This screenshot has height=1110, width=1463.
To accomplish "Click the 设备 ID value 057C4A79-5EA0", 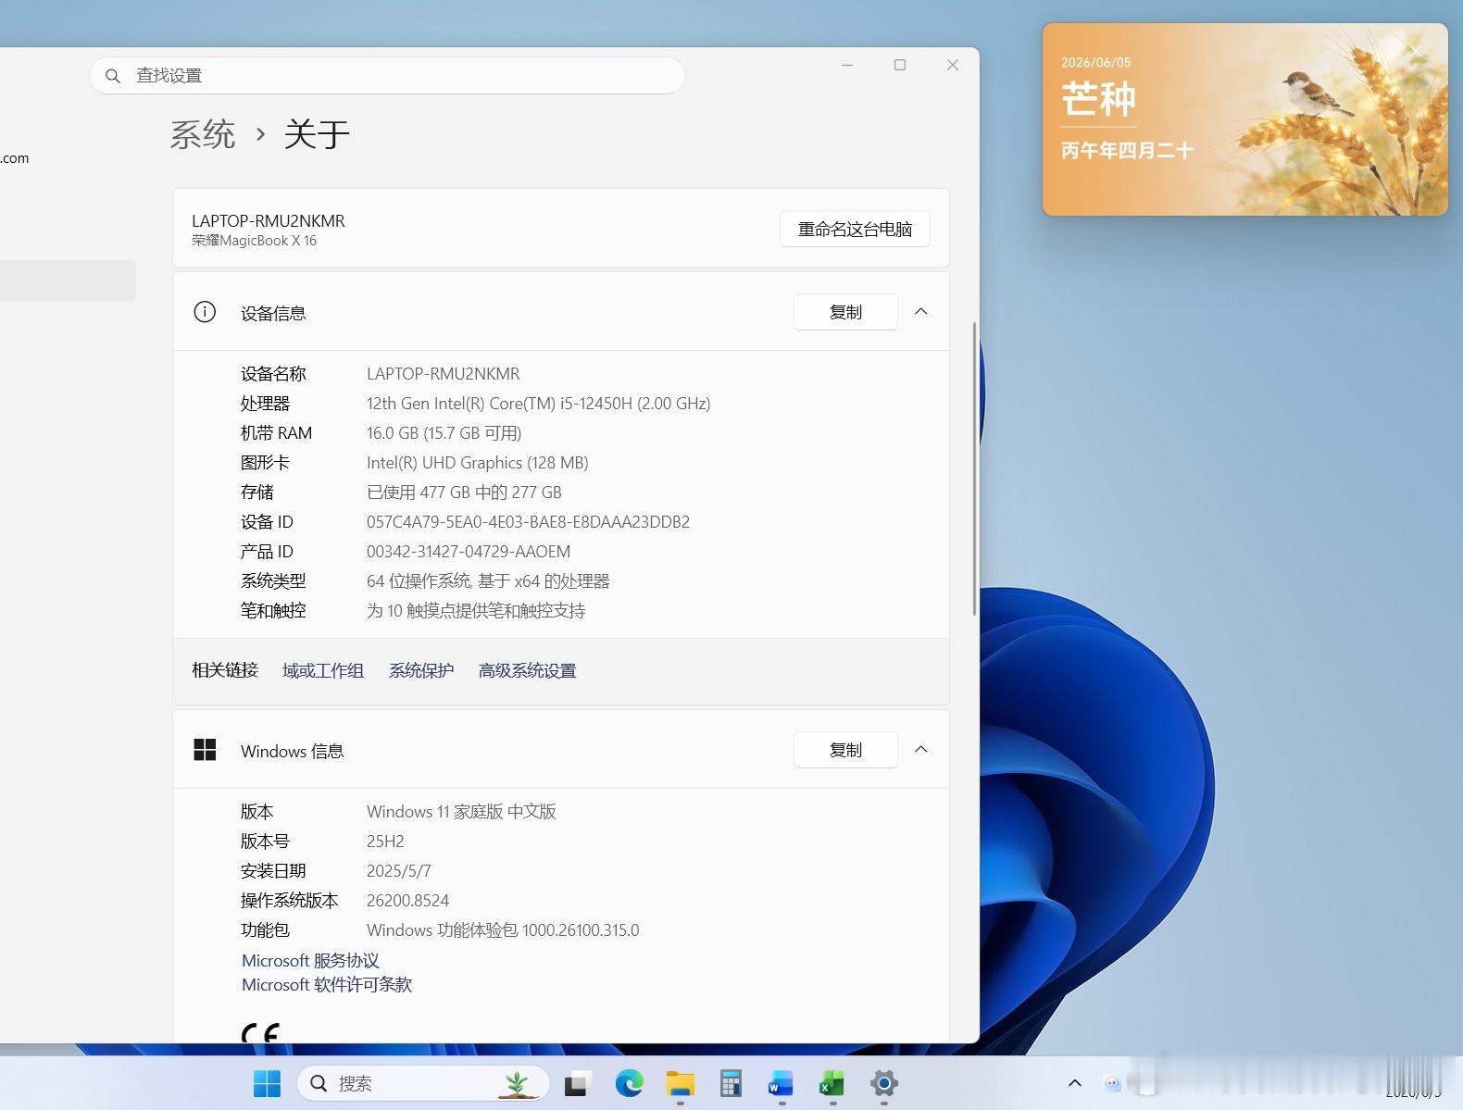I will [528, 522].
